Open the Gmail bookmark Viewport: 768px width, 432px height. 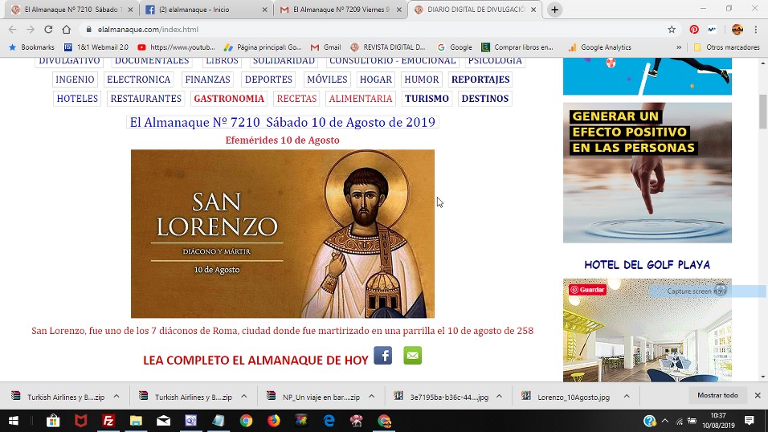click(x=326, y=47)
